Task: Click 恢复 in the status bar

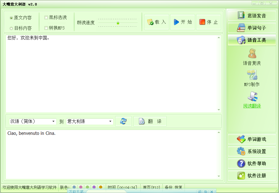Action: 178,187
